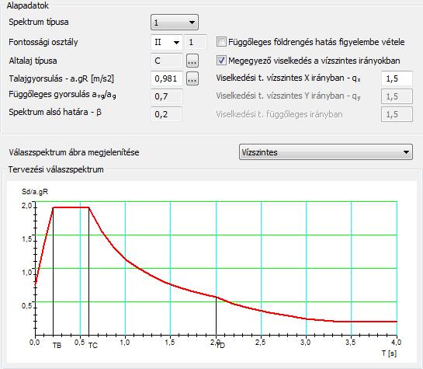Screen dimensions: 423x369
Task: Uncheck Megegyező viselkedés a vízszintes irányokban
Action: pos(221,60)
